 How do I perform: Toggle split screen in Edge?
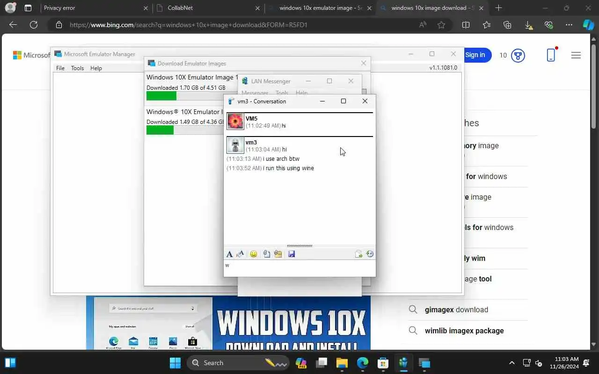coord(466,25)
